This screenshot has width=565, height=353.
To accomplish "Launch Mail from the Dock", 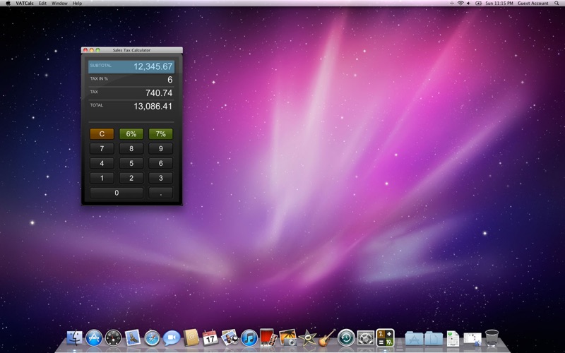I will pyautogui.click(x=133, y=338).
